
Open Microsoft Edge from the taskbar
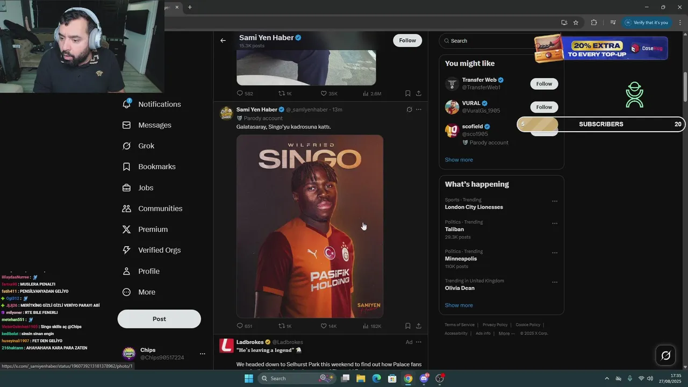[x=376, y=378]
